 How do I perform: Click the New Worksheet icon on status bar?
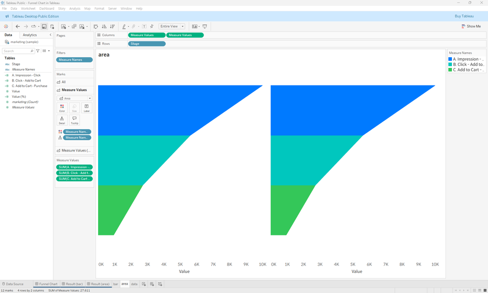143,284
